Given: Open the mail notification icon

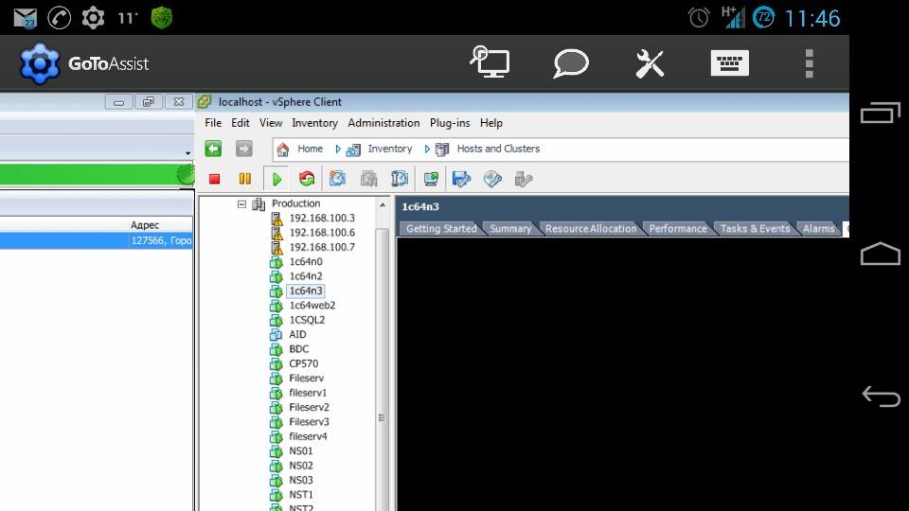Looking at the screenshot, I should pyautogui.click(x=25, y=18).
